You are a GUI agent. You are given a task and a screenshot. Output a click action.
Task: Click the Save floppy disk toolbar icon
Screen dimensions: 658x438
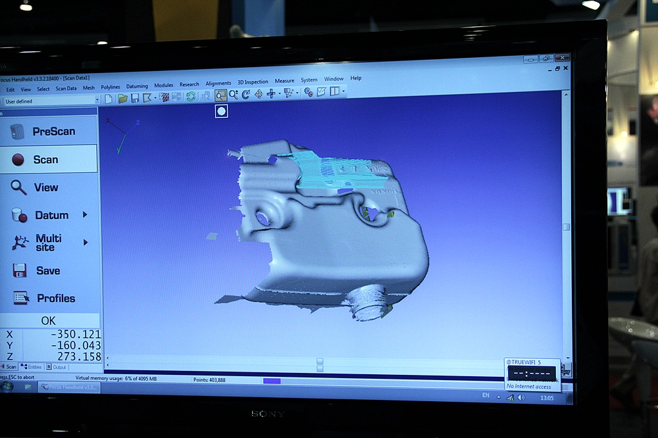pyautogui.click(x=135, y=98)
